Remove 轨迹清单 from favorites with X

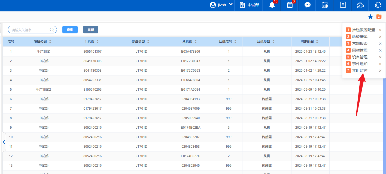[380, 37]
